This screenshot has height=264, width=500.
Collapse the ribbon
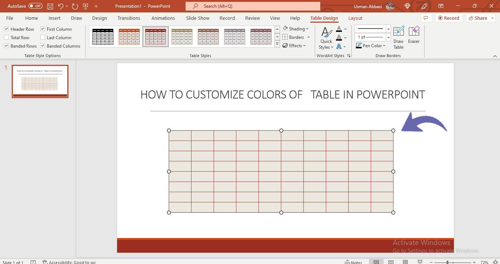[495, 56]
